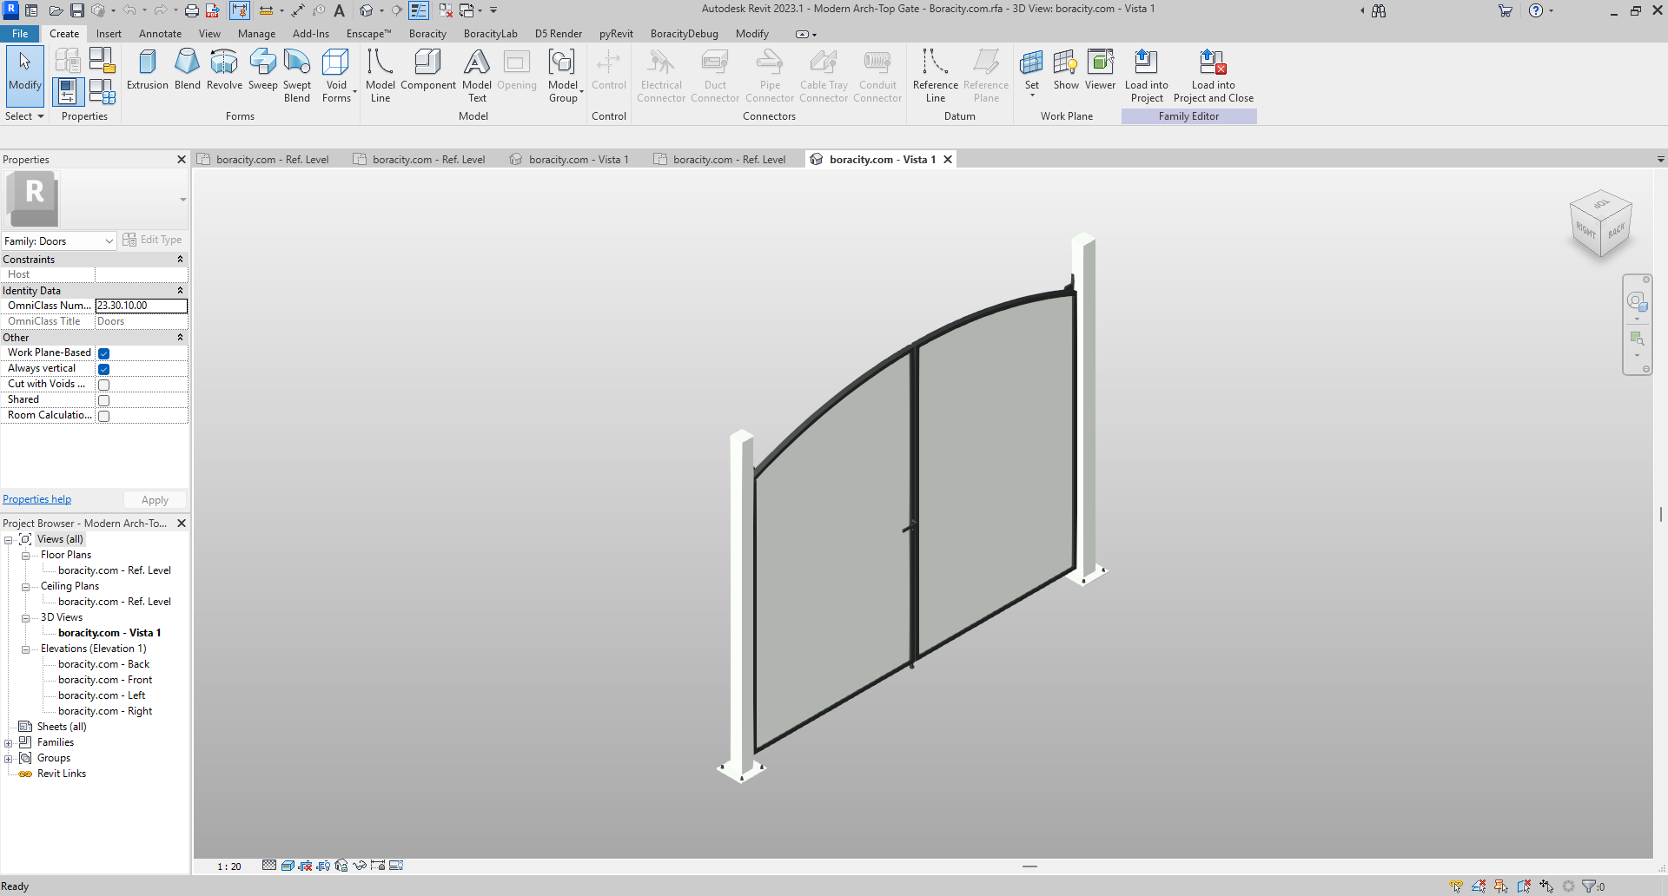Insert Model Text

pos(477,76)
